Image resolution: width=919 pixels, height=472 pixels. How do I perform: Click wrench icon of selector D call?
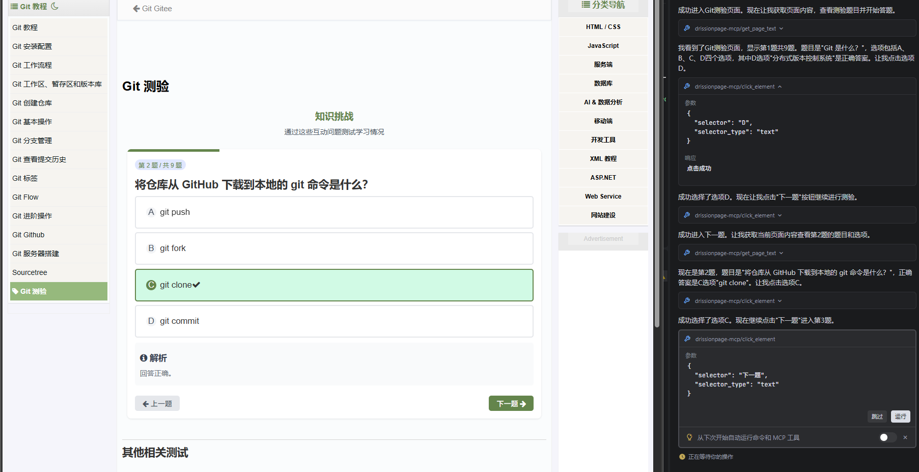[x=687, y=87]
